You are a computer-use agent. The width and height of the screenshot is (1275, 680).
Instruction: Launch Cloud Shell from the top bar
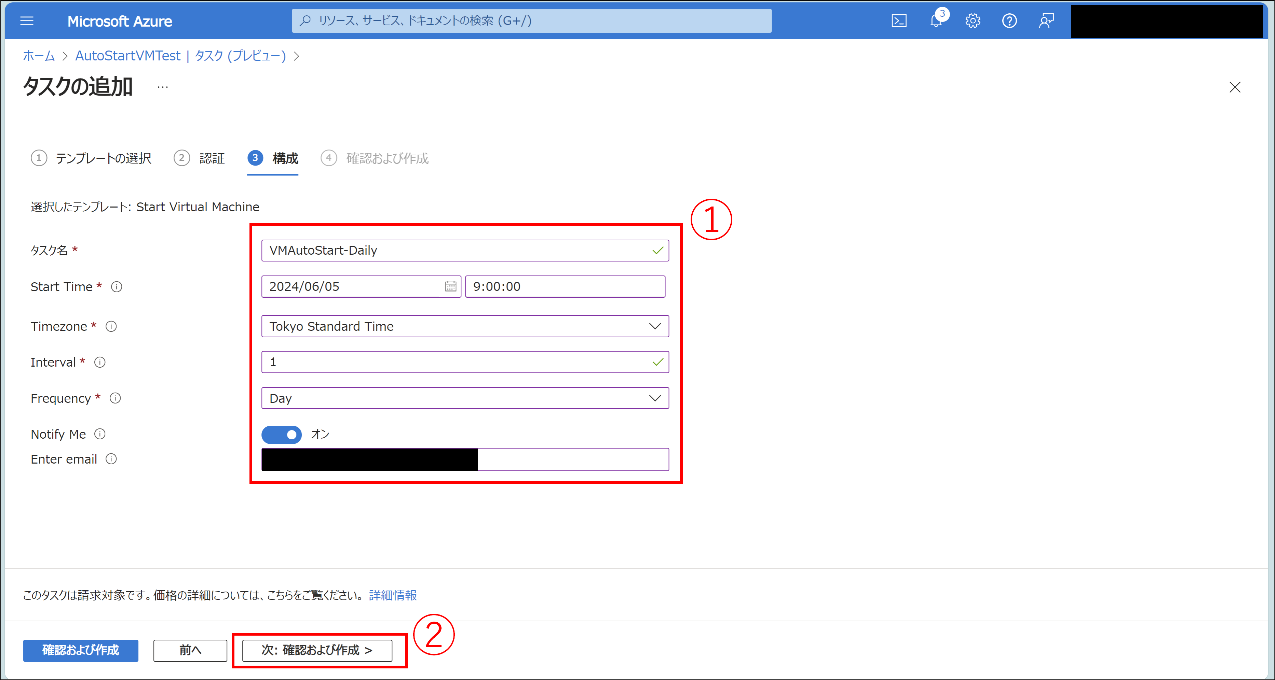pos(899,21)
